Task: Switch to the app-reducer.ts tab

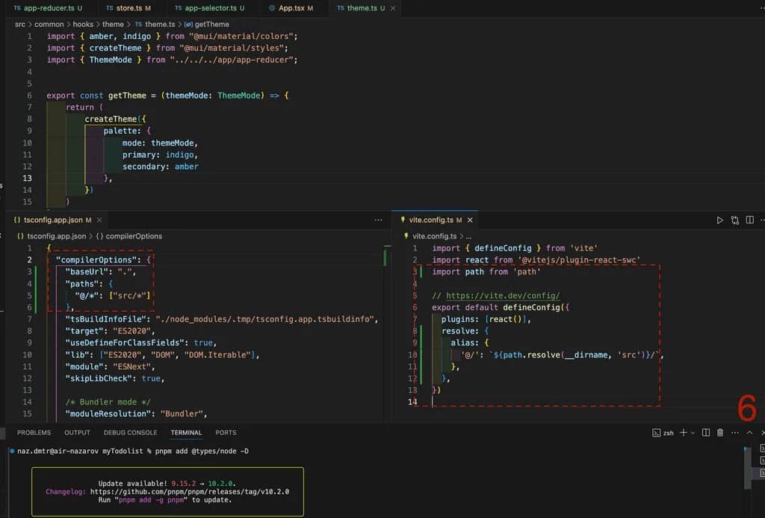Action: [48, 8]
